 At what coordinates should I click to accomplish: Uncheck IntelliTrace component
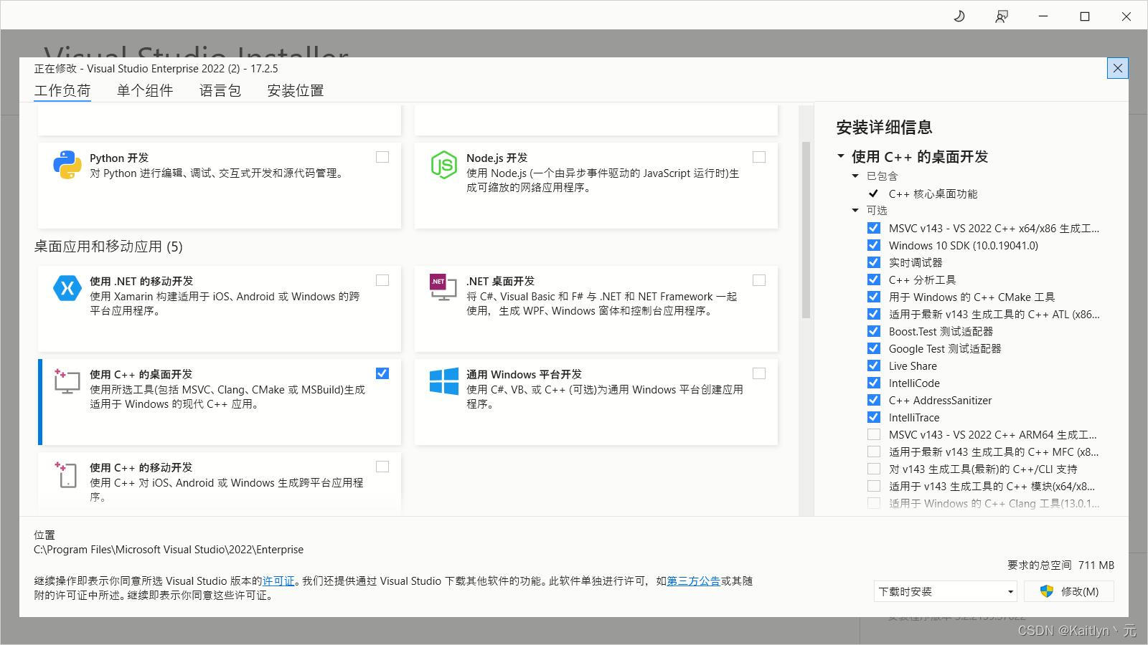pos(873,417)
